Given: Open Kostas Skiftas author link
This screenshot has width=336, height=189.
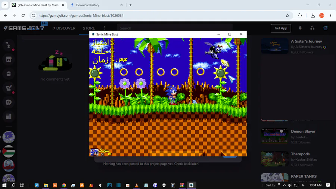Looking at the screenshot, I should coord(306,159).
